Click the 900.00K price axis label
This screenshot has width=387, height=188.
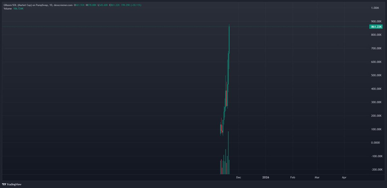[x=376, y=21]
